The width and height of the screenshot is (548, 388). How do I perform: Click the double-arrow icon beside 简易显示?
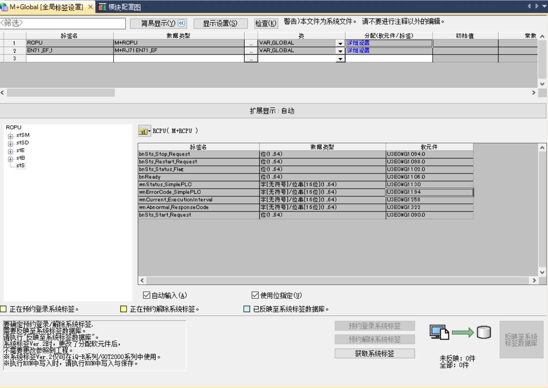click(x=182, y=23)
